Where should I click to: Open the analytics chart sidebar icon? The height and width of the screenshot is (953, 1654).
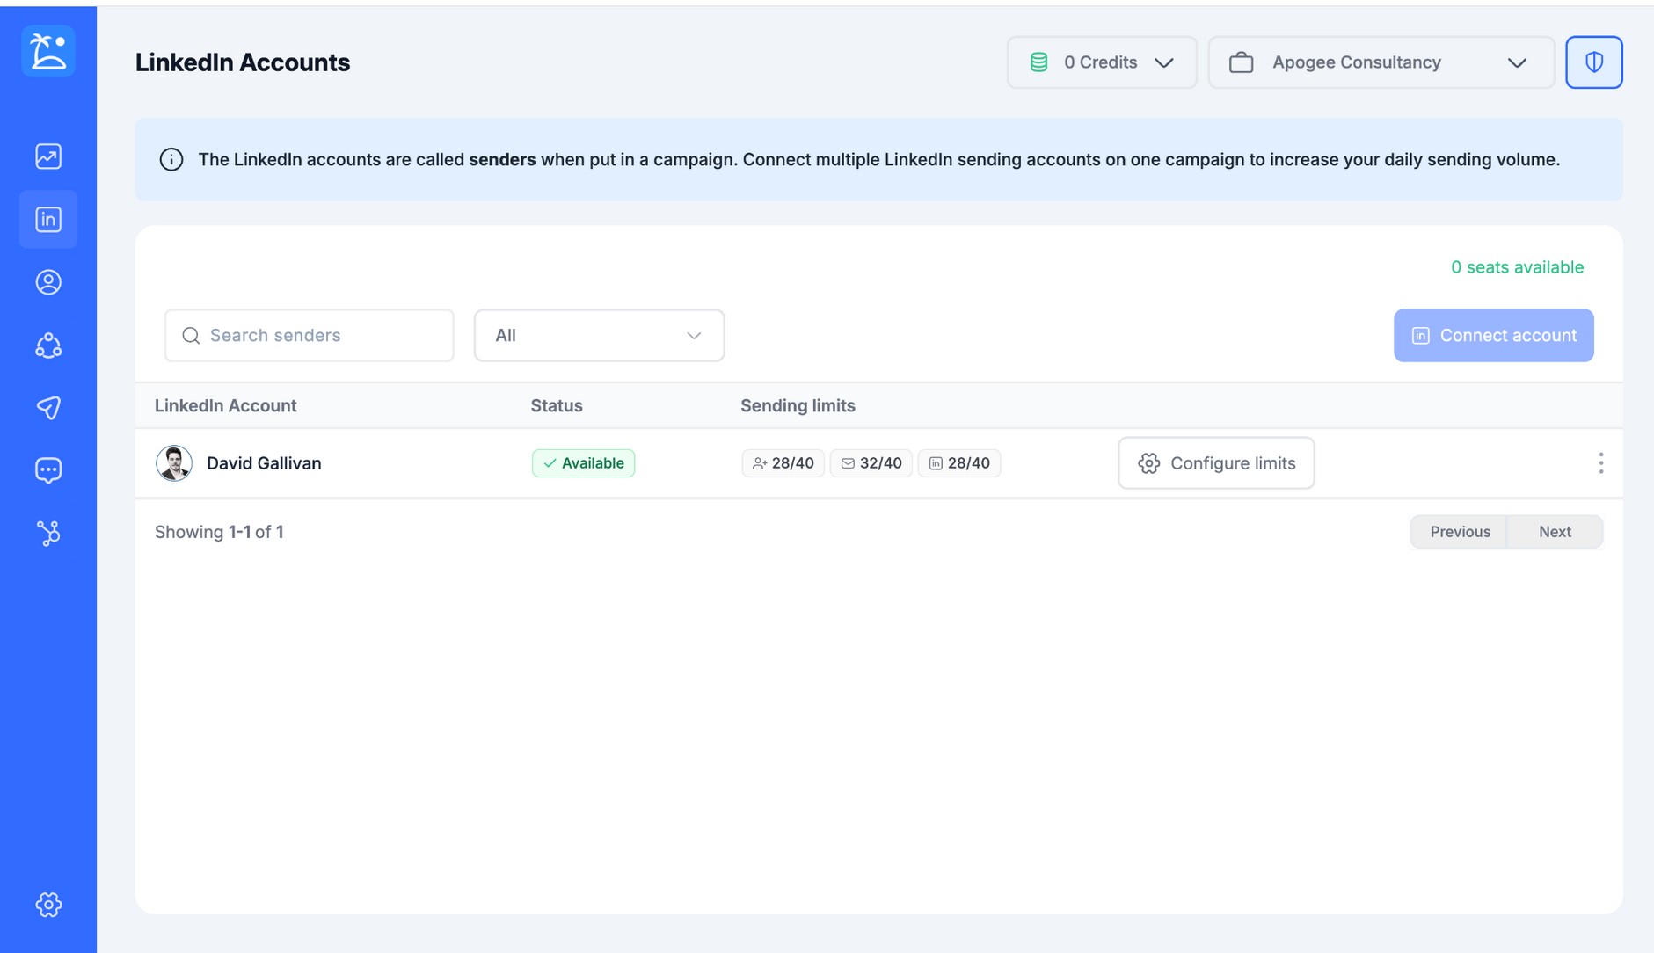[x=48, y=156]
